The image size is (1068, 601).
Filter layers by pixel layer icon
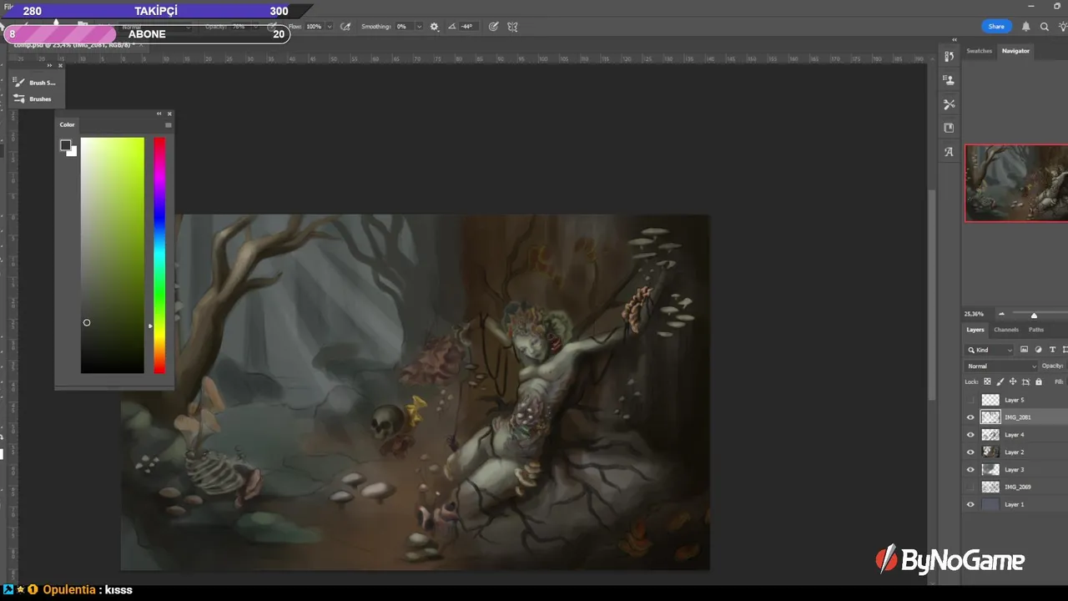[1024, 350]
